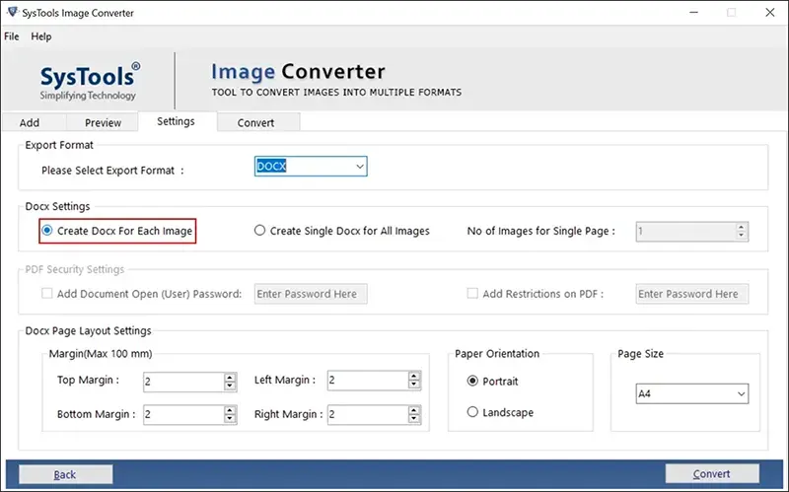789x492 pixels.
Task: Increase the Top Margin spinner value
Action: pos(230,376)
